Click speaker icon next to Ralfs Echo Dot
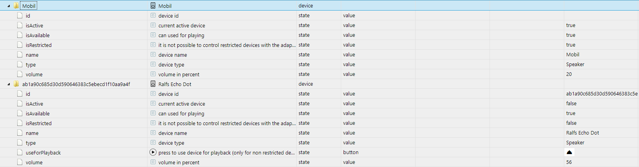639x167 pixels. (153, 84)
